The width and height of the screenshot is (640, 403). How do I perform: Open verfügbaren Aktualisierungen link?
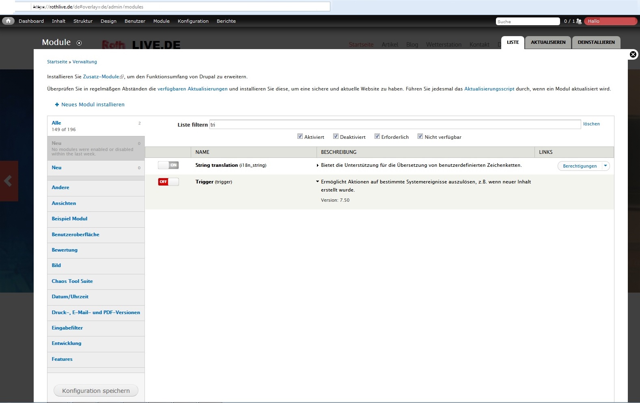[x=192, y=89]
